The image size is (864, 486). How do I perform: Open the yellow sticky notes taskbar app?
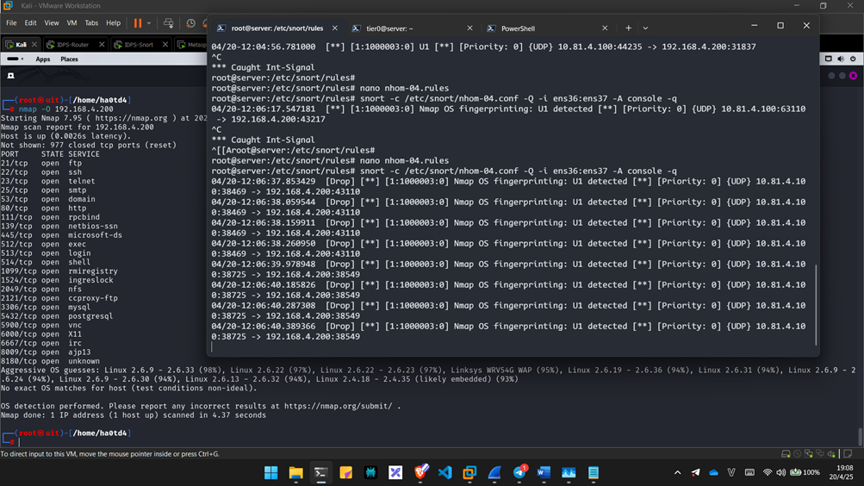point(345,472)
